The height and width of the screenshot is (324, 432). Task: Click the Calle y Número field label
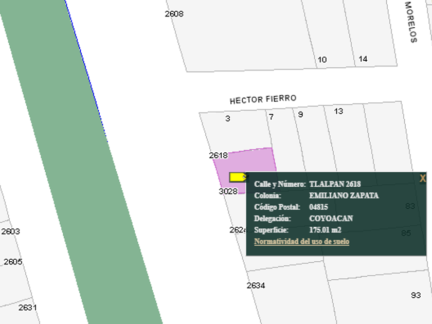pyautogui.click(x=280, y=184)
